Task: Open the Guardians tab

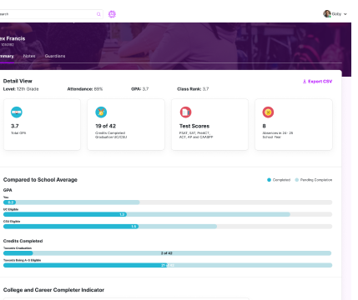Action: (55, 56)
